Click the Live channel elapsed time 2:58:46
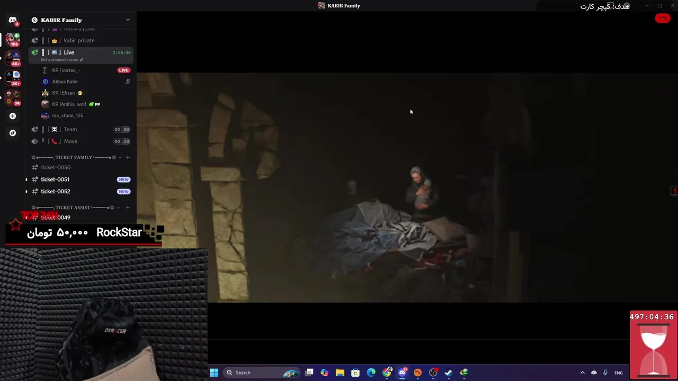 point(121,52)
